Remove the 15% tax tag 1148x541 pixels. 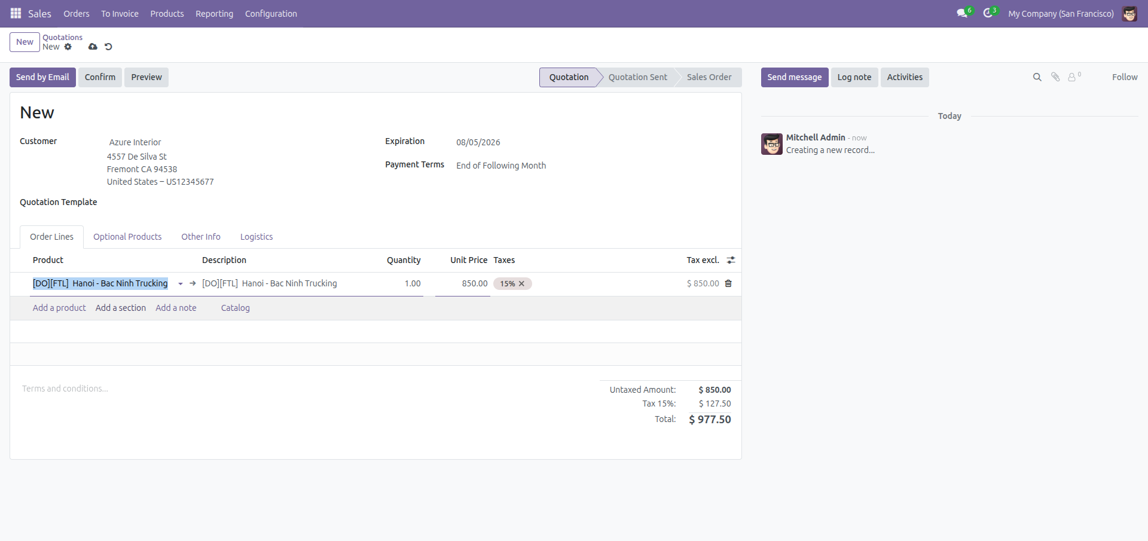click(521, 284)
